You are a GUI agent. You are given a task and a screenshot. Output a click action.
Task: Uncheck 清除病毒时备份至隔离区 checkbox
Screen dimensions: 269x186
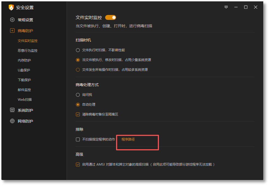point(78,114)
